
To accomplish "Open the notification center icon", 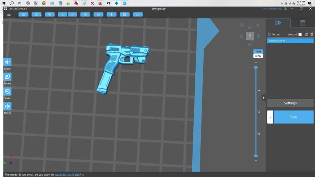I will click(x=310, y=3).
